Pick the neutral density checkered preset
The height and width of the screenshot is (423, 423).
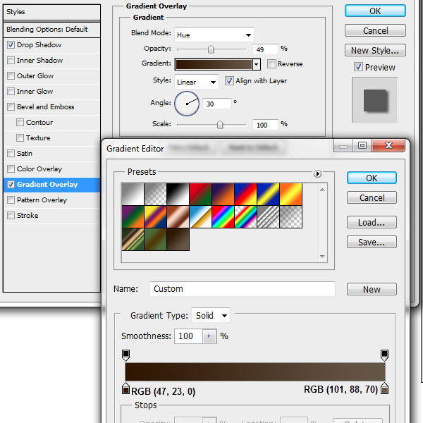(x=290, y=216)
